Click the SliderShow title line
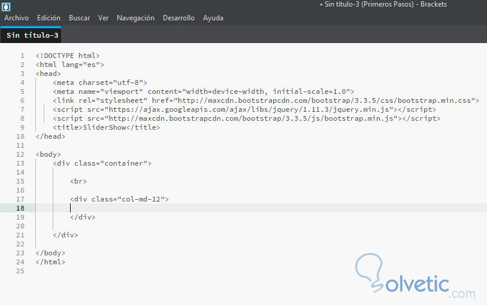Screen dimensions: 487x305 click(107, 127)
